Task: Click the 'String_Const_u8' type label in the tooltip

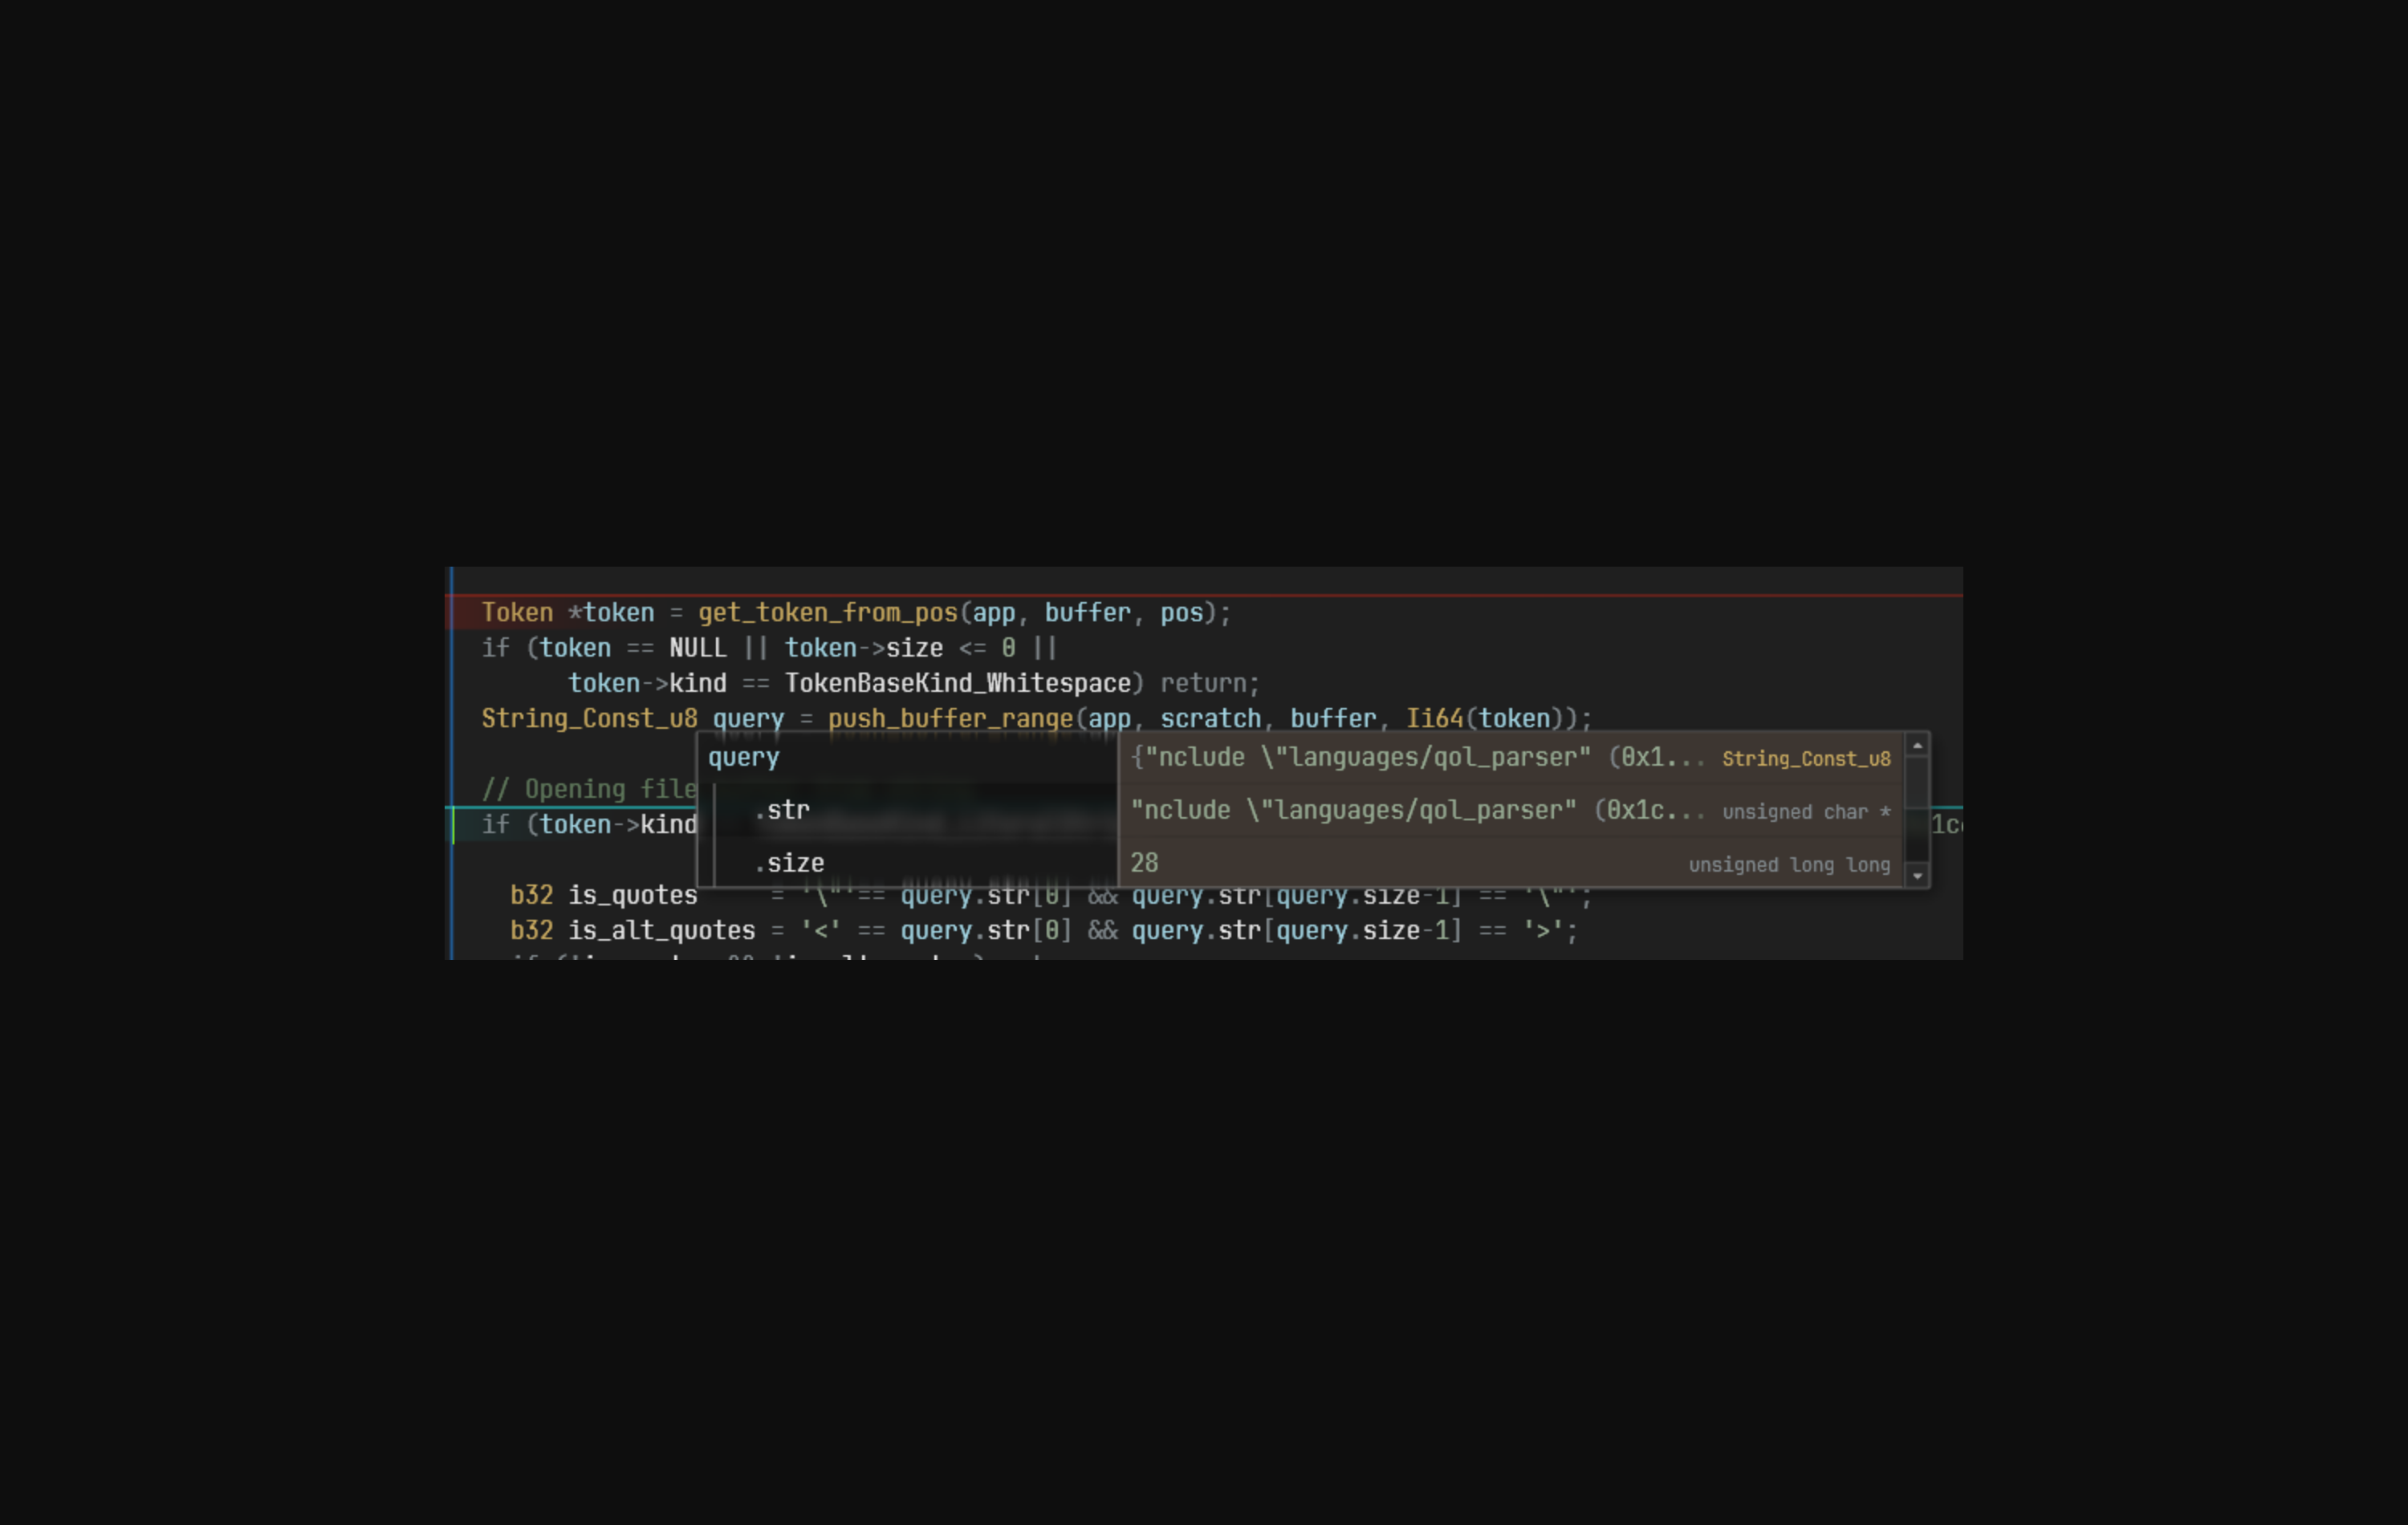Action: [1806, 759]
